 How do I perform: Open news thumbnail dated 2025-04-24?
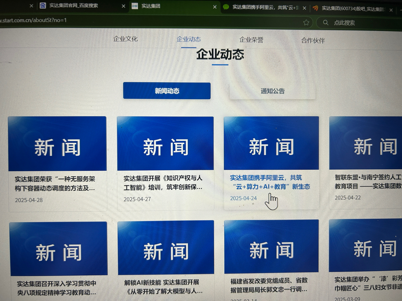[271, 143]
